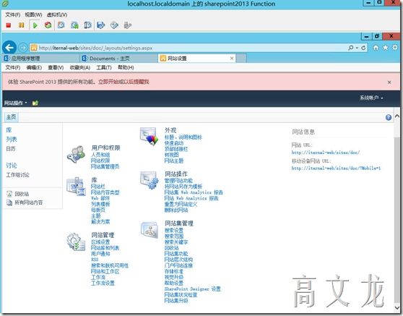Open the 将网站另存为模板 link
Viewport: 403px width, 316px height.
[x=183, y=187]
